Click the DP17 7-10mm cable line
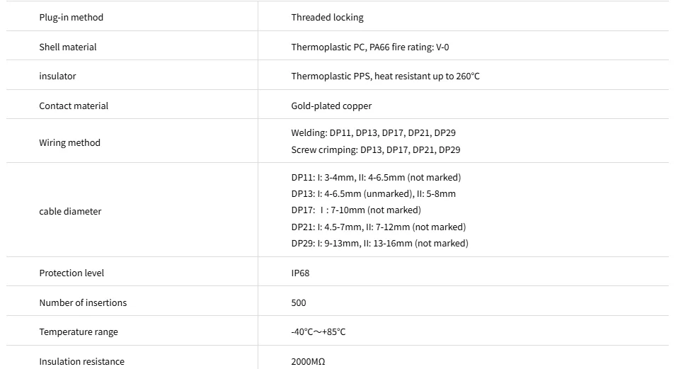 coord(356,210)
